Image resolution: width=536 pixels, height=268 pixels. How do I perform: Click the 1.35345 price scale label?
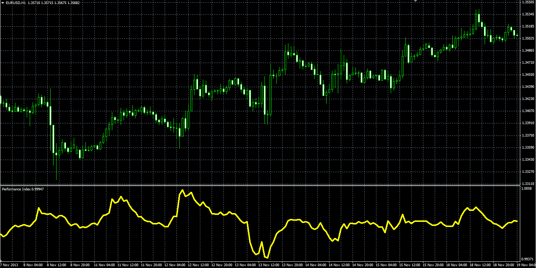point(528,14)
